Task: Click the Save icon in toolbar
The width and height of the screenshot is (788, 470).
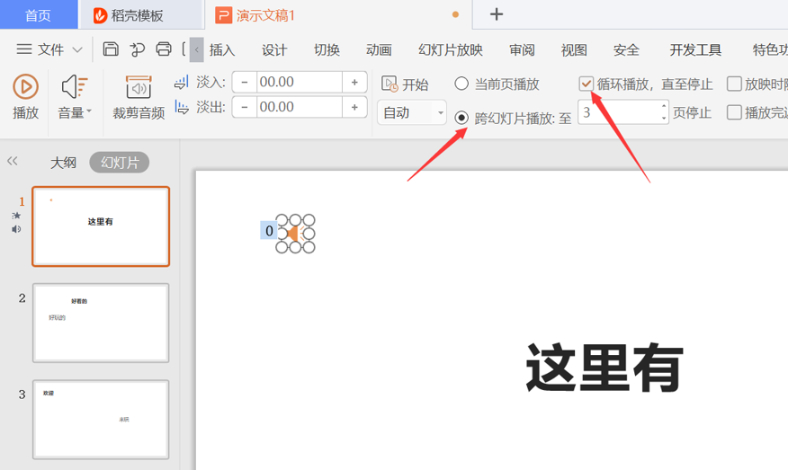Action: [111, 49]
